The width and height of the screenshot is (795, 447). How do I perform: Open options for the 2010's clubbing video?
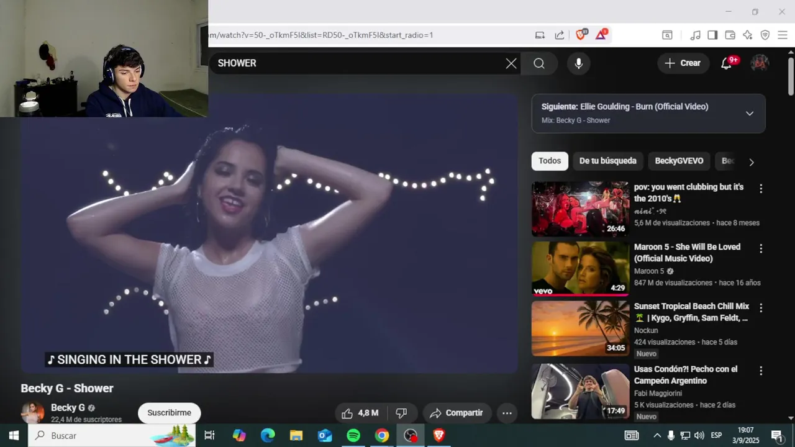click(x=761, y=188)
